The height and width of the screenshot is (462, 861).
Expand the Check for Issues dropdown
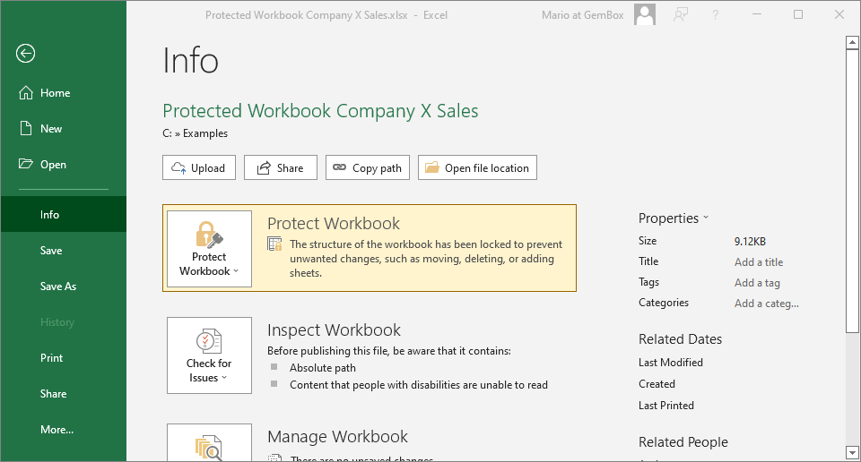point(209,355)
